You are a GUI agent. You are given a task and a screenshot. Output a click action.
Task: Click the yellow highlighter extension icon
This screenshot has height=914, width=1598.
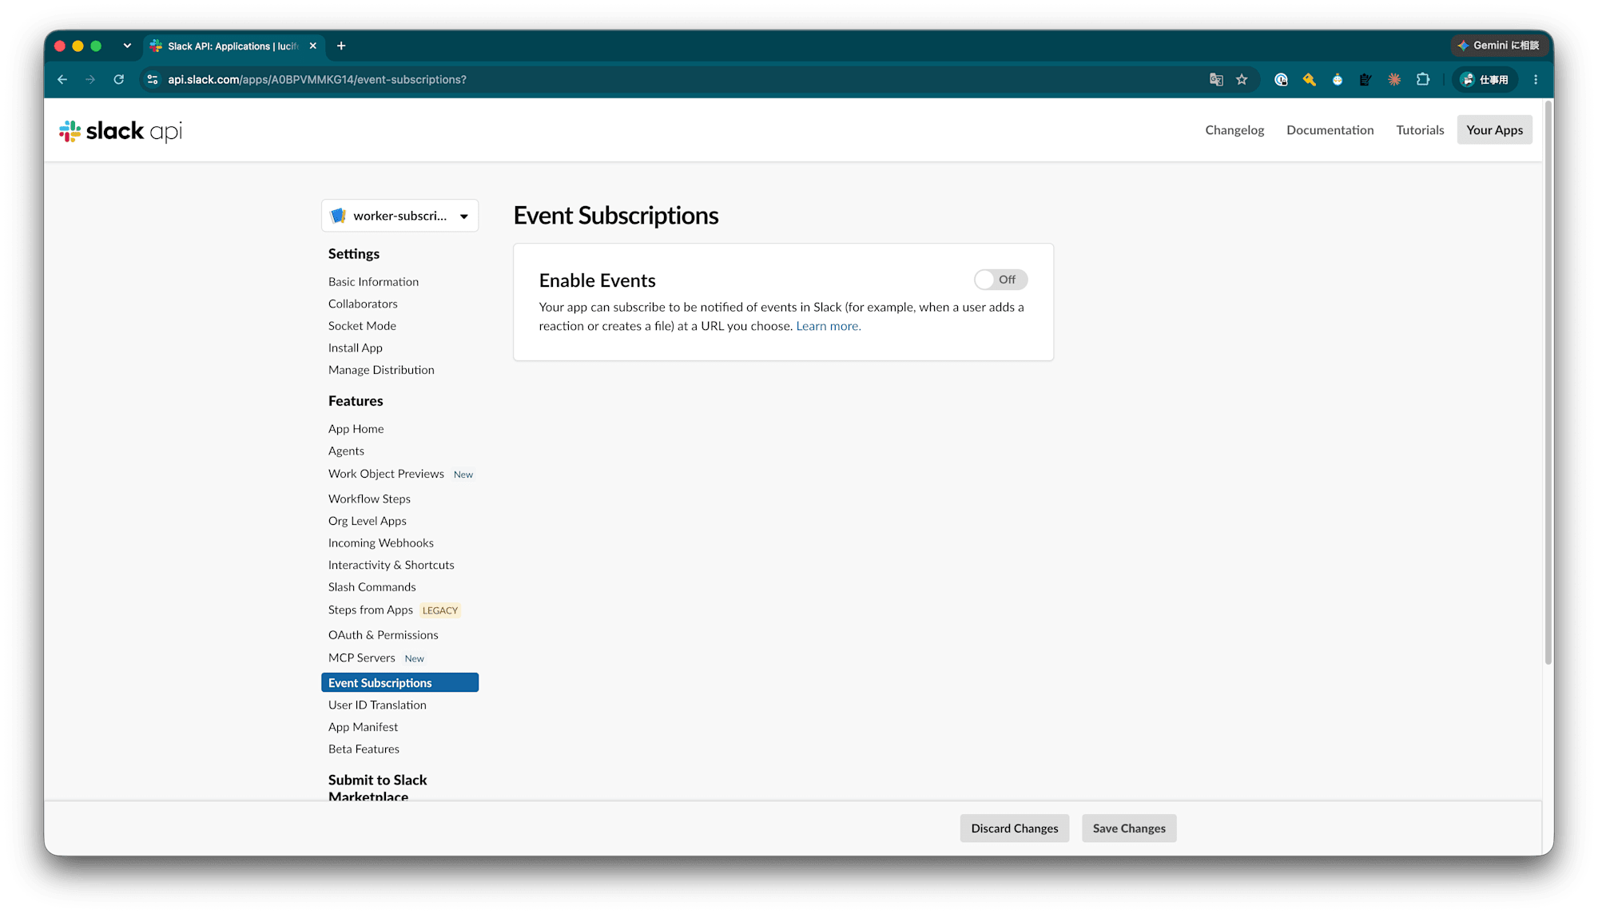pos(1309,80)
